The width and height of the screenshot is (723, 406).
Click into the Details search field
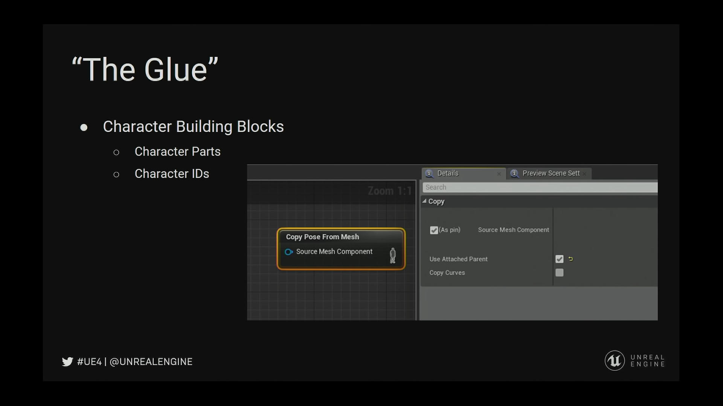coord(538,187)
